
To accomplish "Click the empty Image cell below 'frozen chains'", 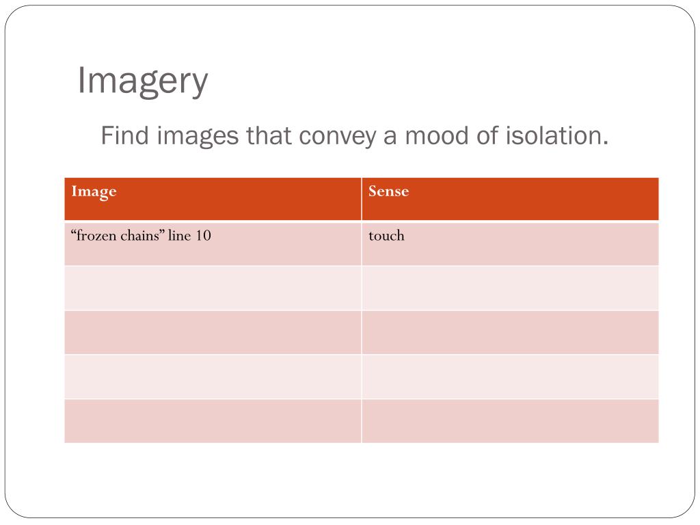I will (x=213, y=288).
